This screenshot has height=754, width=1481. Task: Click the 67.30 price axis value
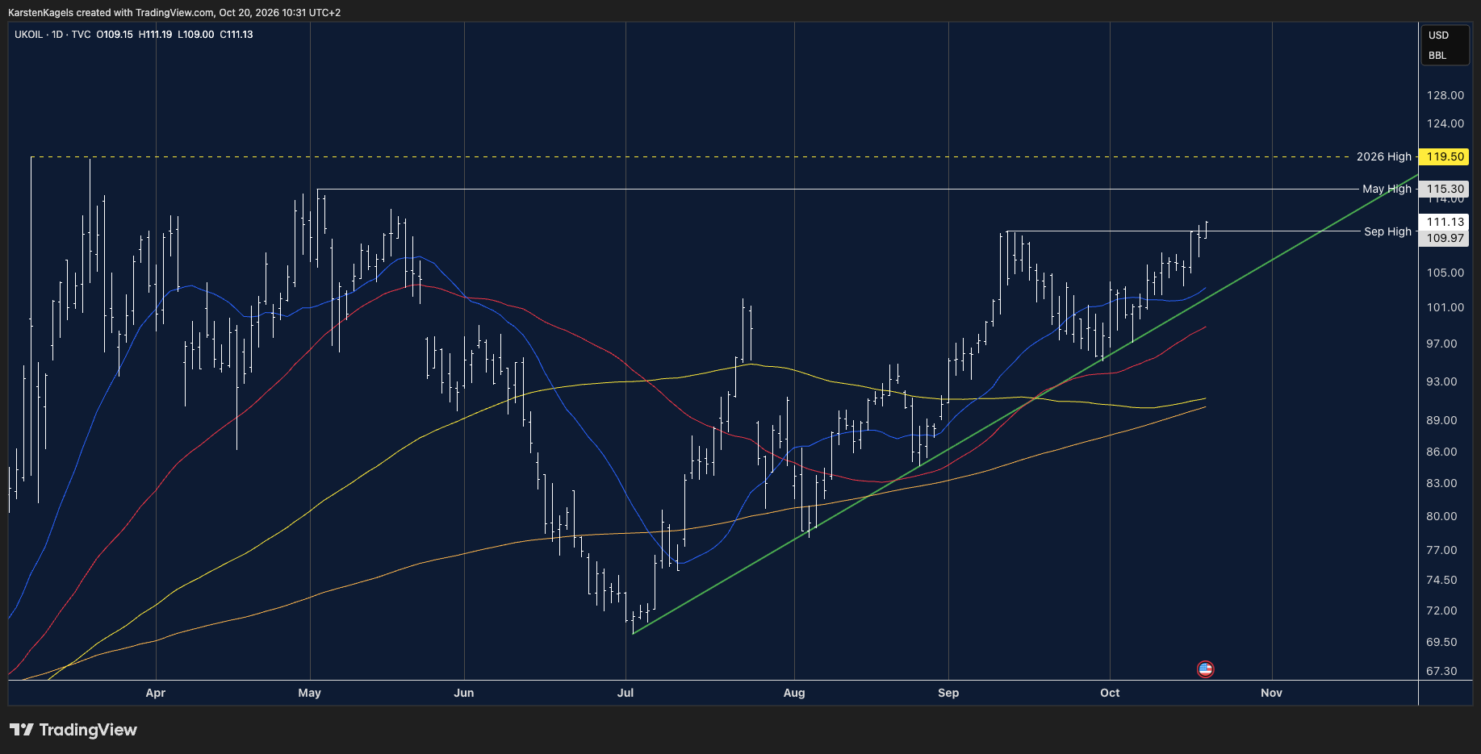click(1441, 671)
